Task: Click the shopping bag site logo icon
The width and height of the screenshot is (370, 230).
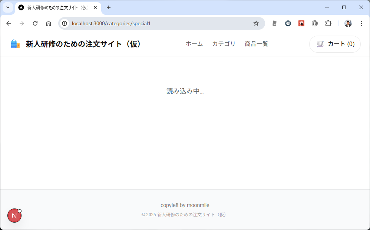Action: point(15,44)
